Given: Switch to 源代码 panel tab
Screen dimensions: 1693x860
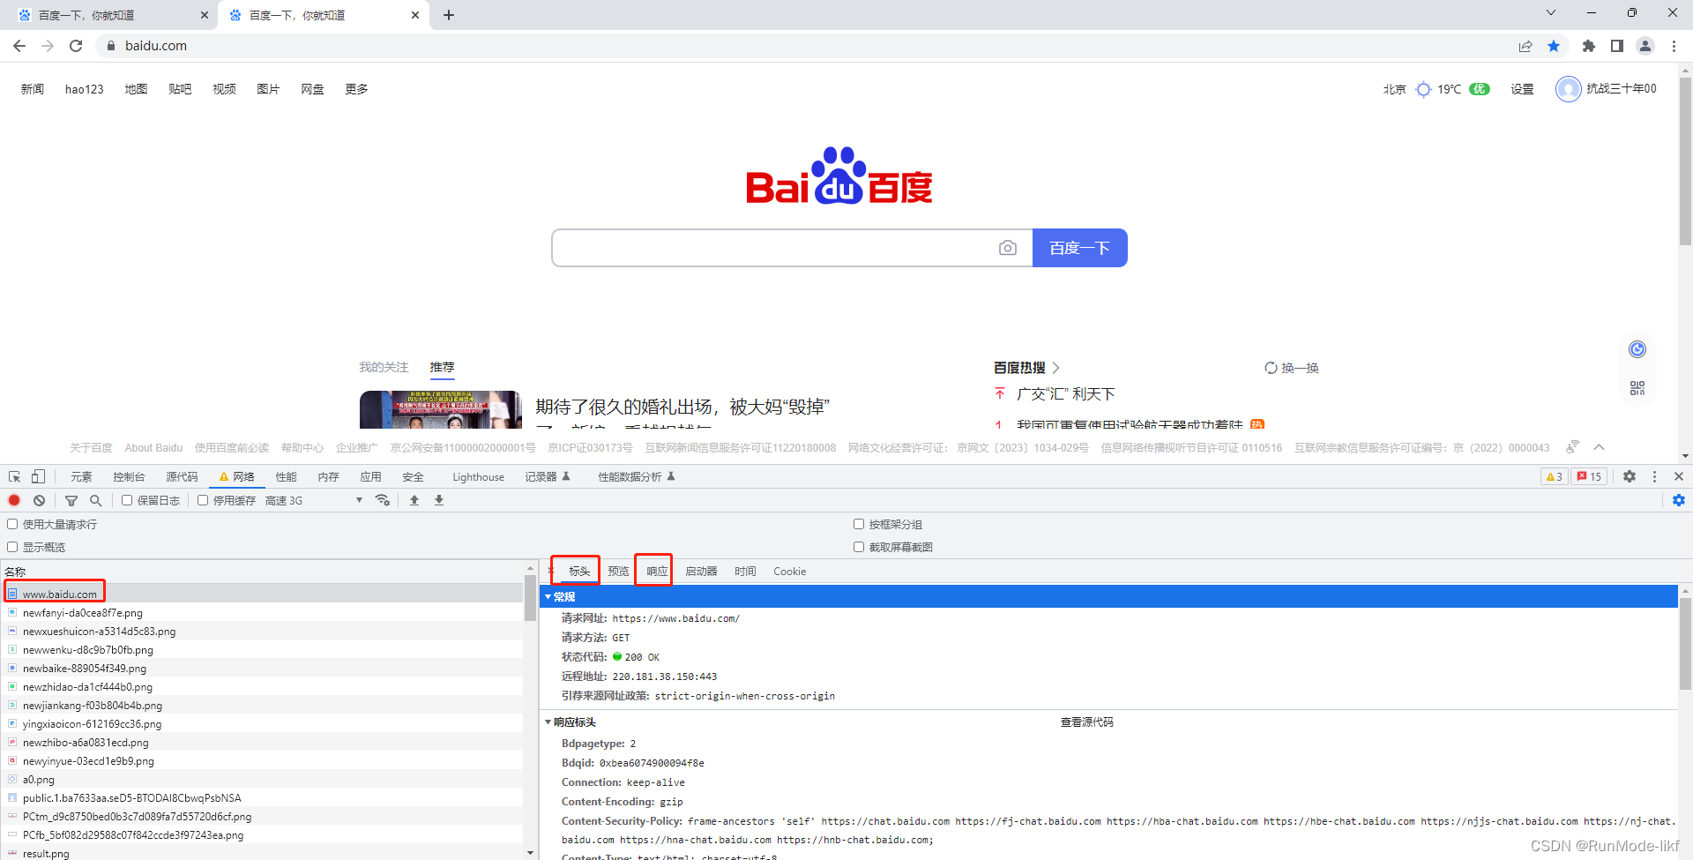Looking at the screenshot, I should pyautogui.click(x=182, y=476).
